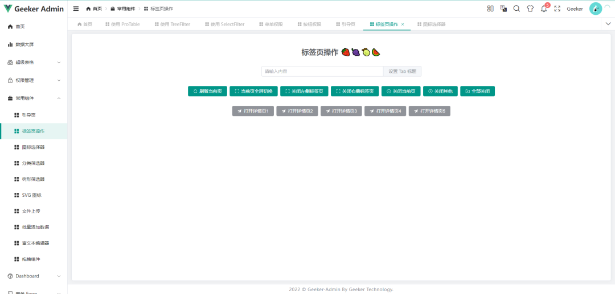Click the home icon in breadcrumb
The height and width of the screenshot is (294, 615).
[x=88, y=9]
